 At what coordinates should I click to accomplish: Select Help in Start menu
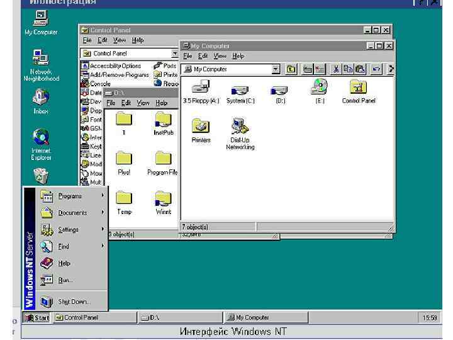point(72,263)
